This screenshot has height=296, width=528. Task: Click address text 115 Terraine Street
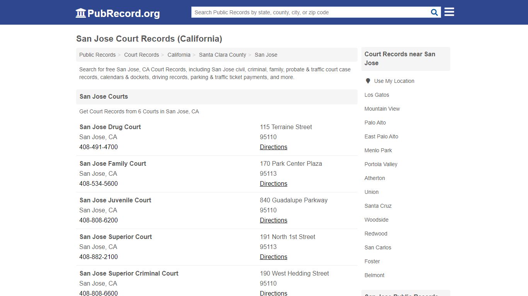coord(286,127)
